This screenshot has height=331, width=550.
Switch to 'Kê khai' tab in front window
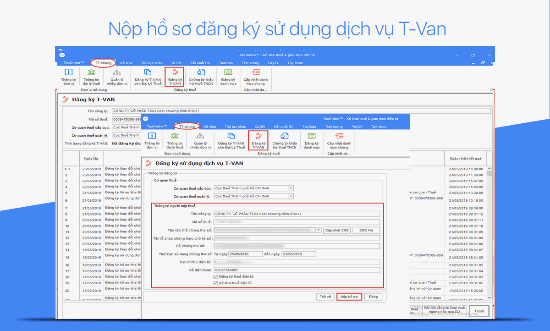pos(209,127)
